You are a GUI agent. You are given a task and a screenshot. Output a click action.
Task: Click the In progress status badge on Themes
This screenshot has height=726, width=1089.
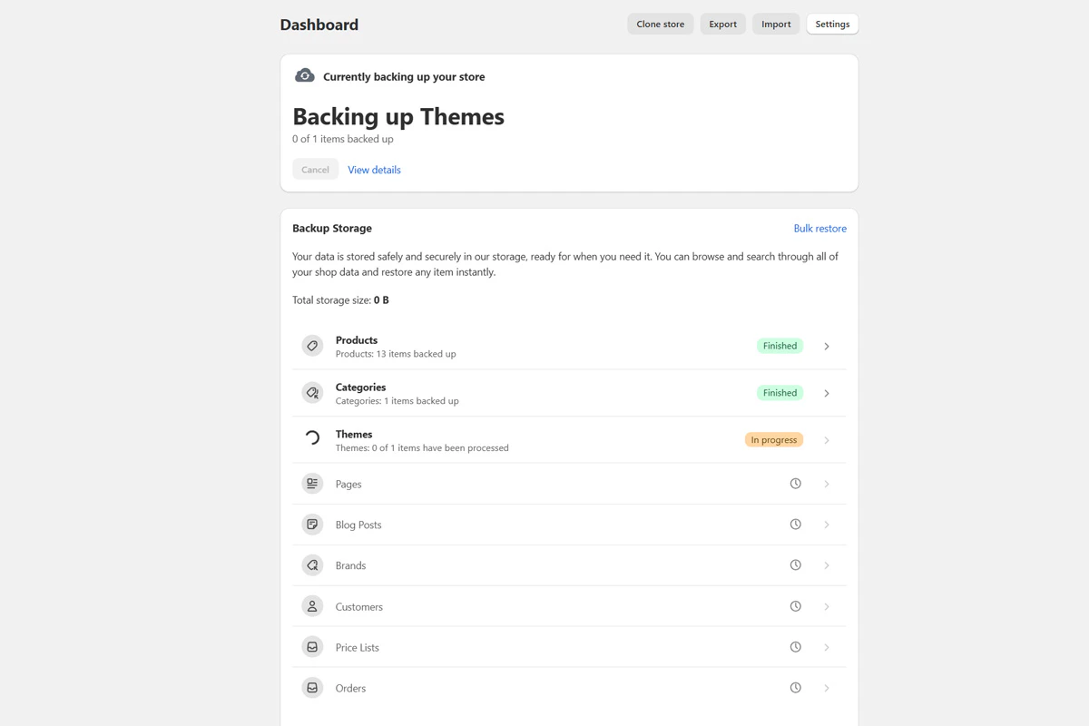coord(773,439)
